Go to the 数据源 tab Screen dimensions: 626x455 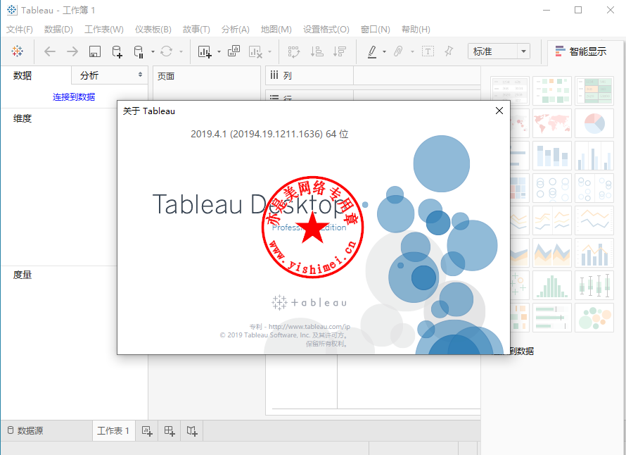[25, 430]
